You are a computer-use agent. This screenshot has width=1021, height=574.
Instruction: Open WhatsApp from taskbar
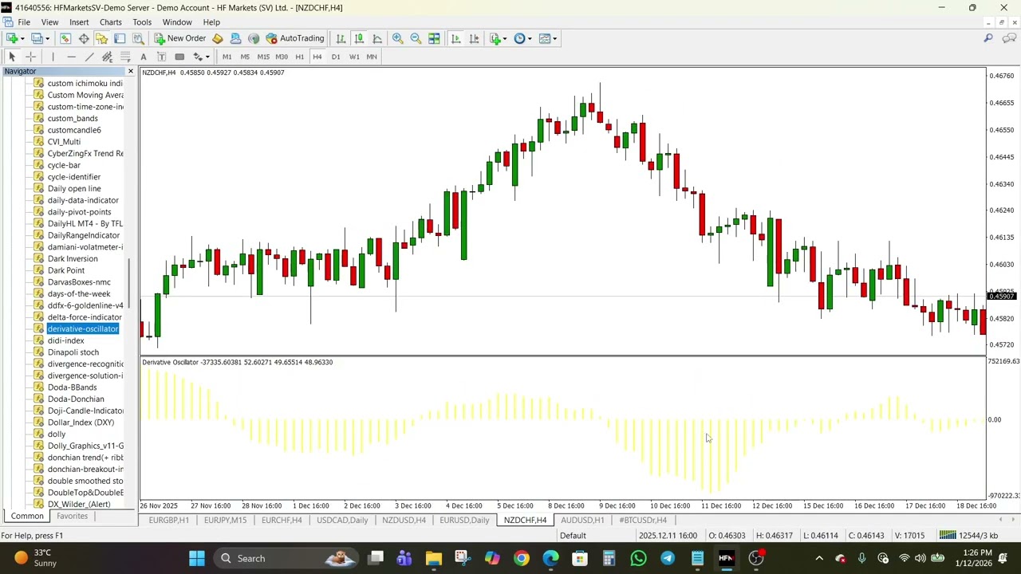(638, 558)
